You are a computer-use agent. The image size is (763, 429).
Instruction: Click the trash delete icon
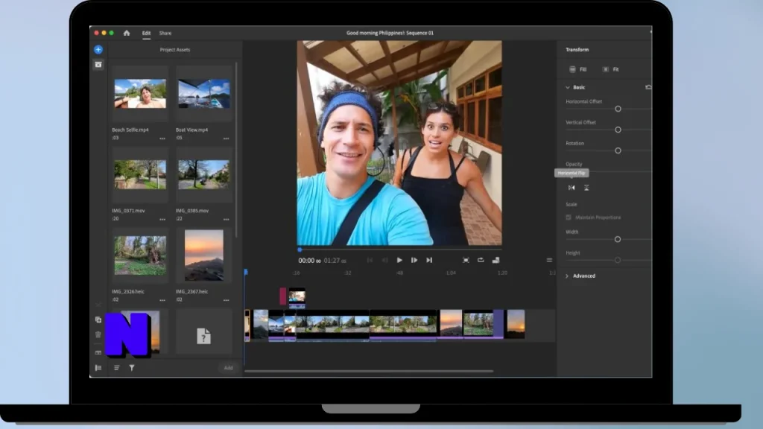pyautogui.click(x=98, y=334)
